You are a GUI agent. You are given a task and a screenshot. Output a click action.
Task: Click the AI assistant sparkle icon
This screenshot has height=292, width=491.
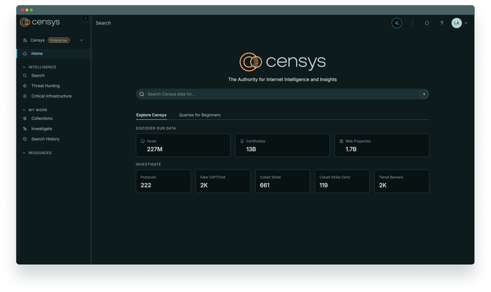pyautogui.click(x=397, y=23)
